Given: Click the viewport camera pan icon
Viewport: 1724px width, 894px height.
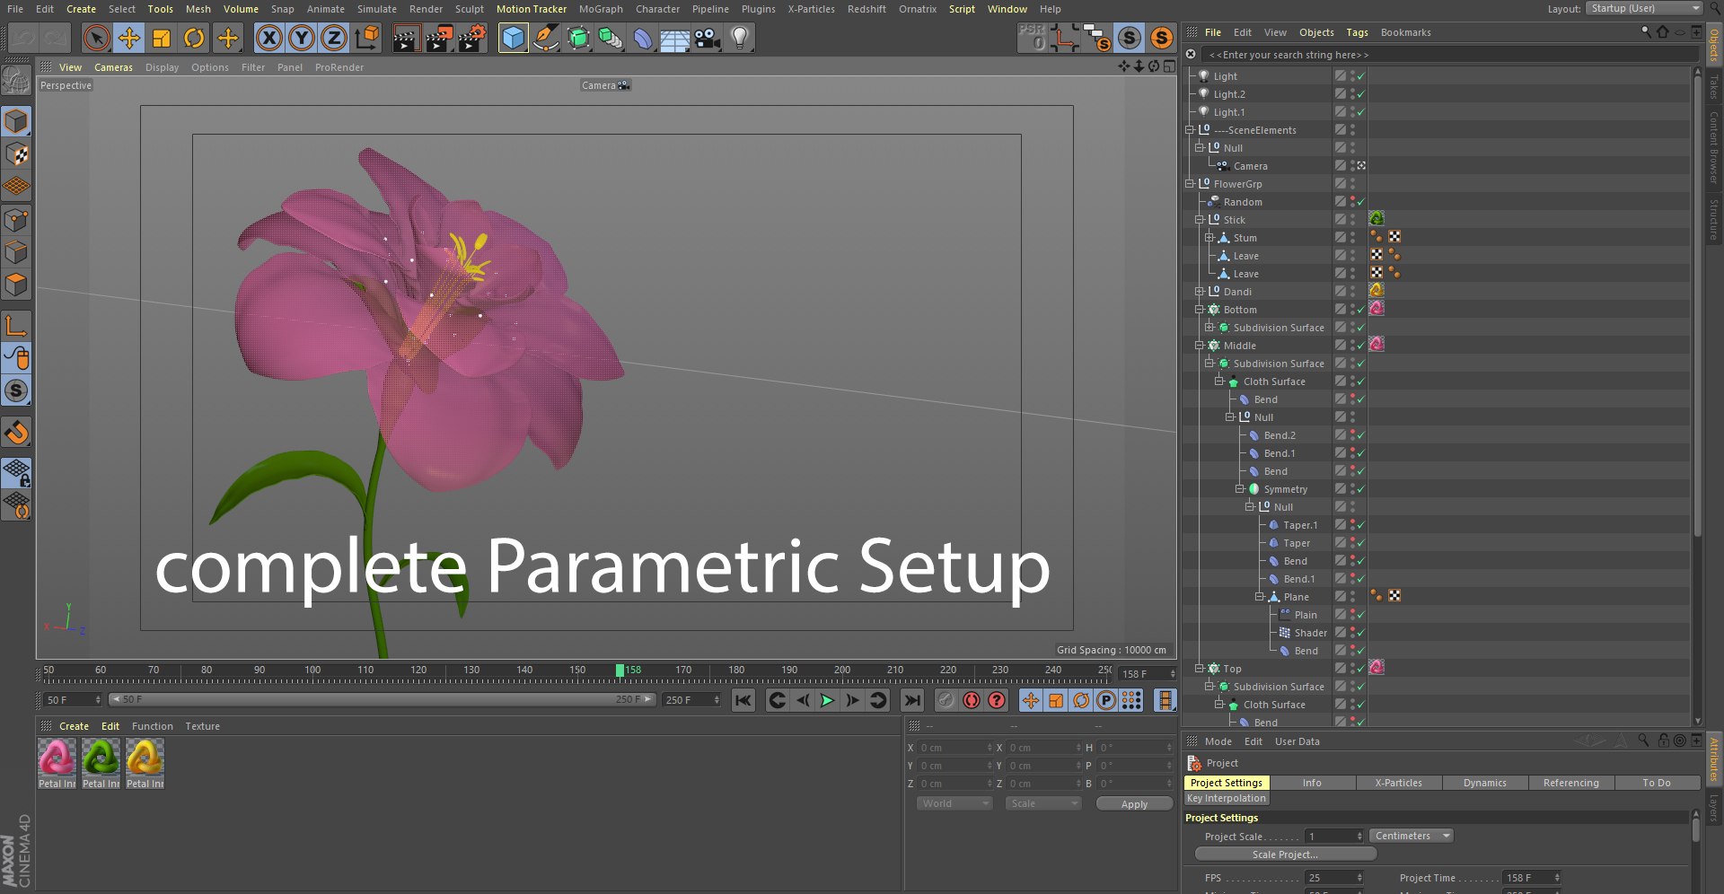Looking at the screenshot, I should click(1123, 66).
